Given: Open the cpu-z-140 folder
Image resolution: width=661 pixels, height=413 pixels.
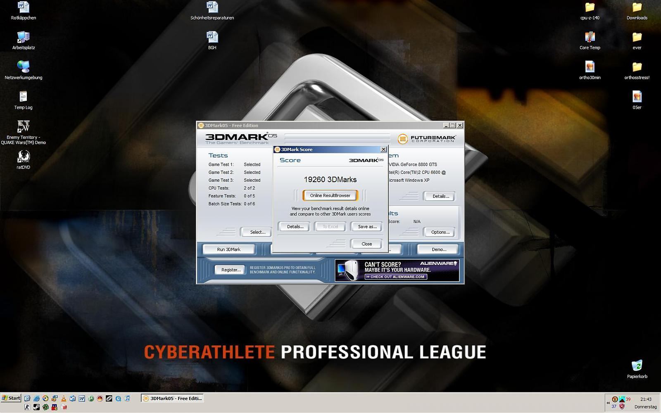Looking at the screenshot, I should pos(590,11).
